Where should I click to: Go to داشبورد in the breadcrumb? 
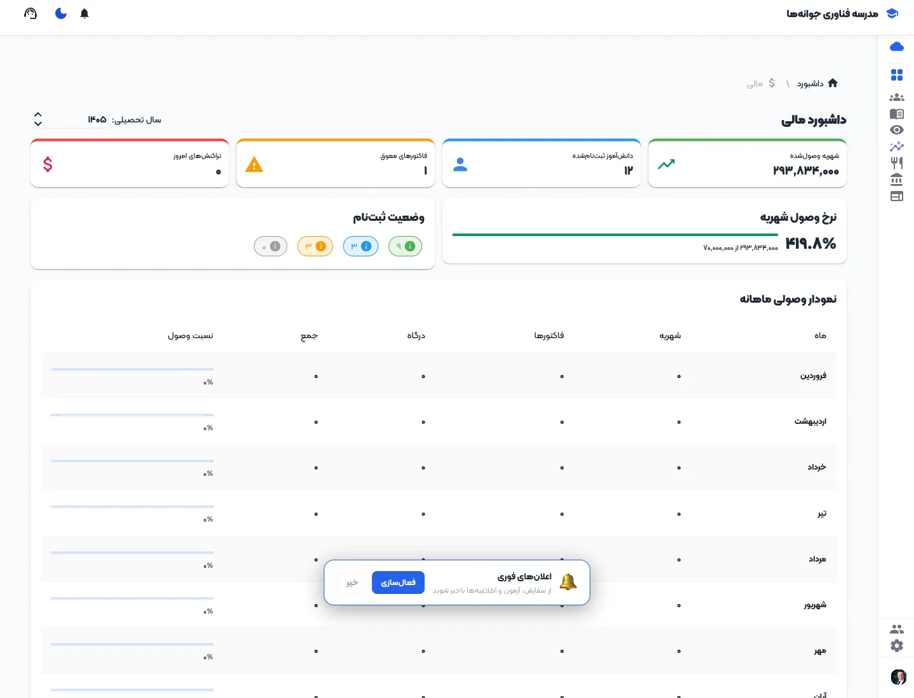click(811, 84)
